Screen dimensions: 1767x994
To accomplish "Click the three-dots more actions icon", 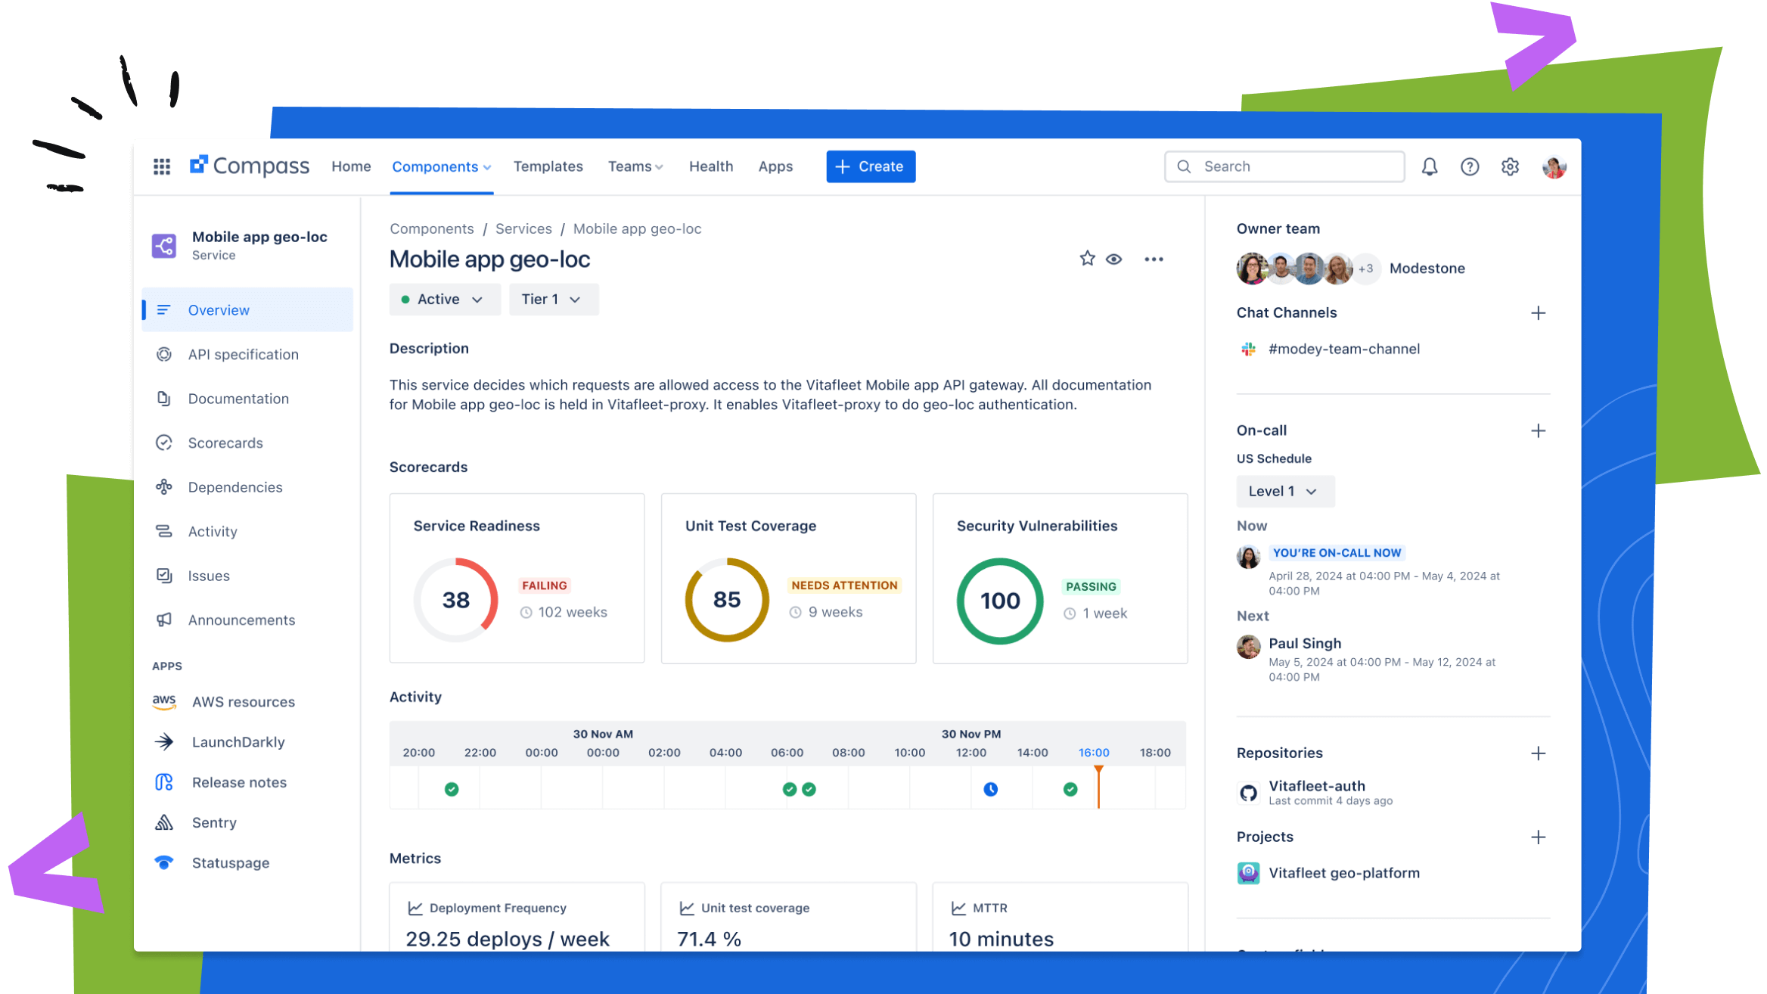I will click(1154, 259).
